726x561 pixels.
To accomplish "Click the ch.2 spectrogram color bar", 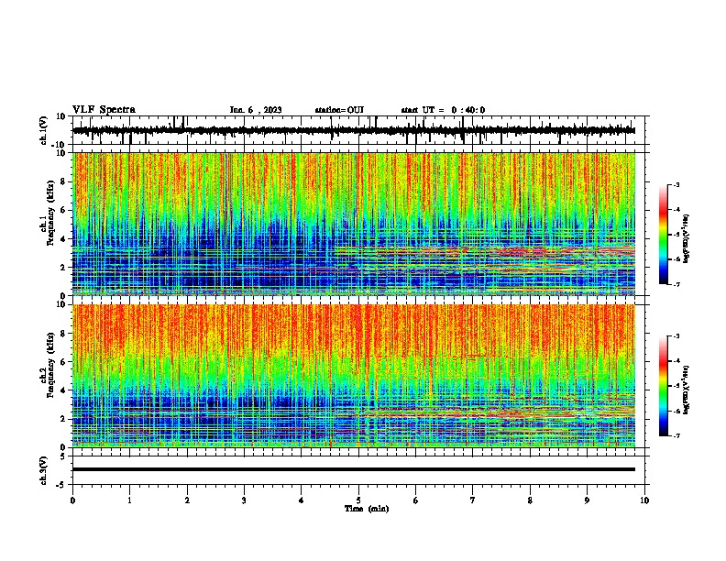I will [664, 386].
